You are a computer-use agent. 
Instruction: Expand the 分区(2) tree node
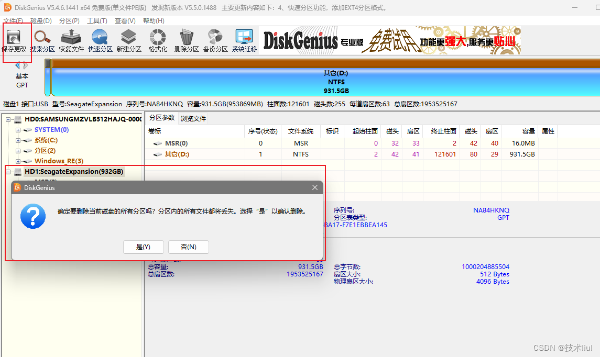coord(18,151)
